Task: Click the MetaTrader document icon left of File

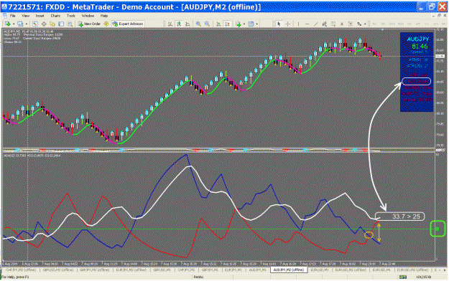Action: pyautogui.click(x=4, y=16)
